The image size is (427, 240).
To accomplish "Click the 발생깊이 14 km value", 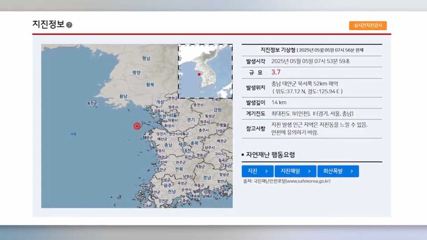I will point(279,102).
